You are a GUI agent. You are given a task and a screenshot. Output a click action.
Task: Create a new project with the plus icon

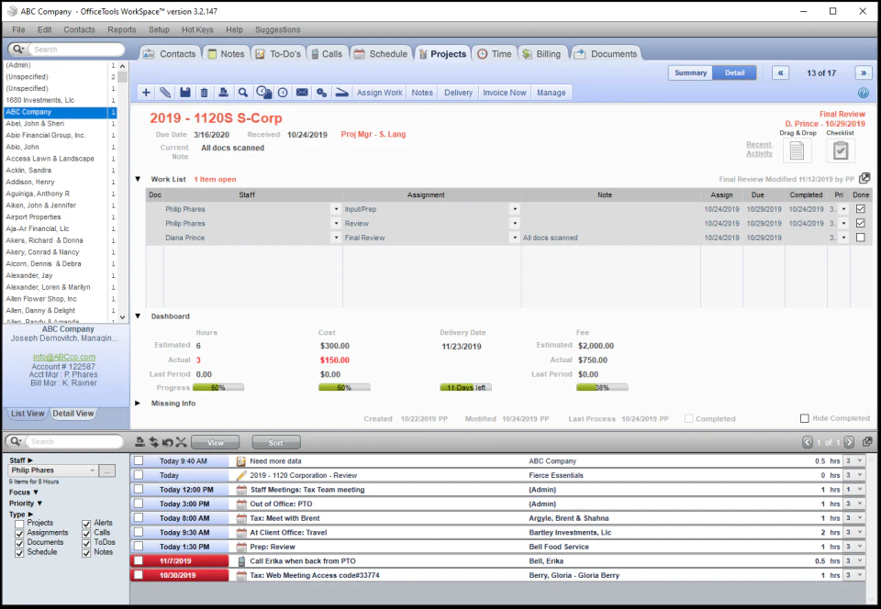tap(146, 92)
